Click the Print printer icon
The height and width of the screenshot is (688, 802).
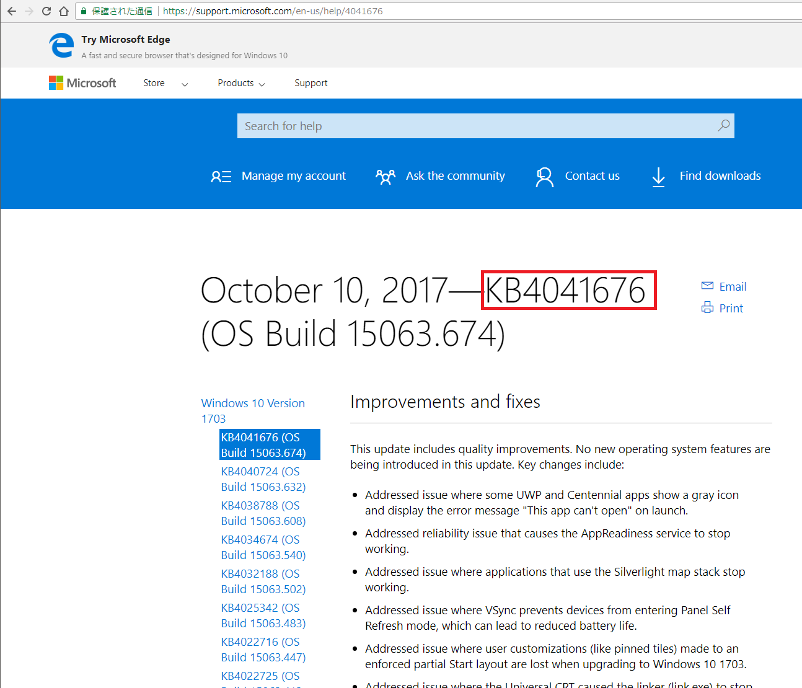pos(707,307)
